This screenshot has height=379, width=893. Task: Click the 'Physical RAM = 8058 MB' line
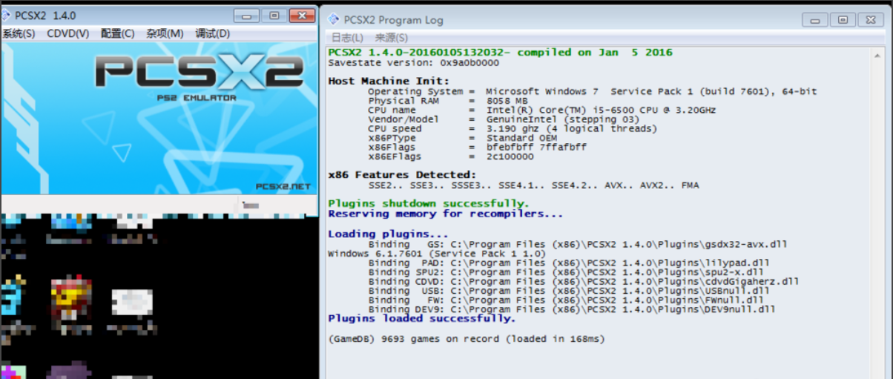pyautogui.click(x=447, y=101)
